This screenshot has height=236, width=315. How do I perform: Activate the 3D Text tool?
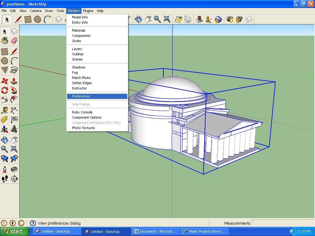click(x=14, y=129)
